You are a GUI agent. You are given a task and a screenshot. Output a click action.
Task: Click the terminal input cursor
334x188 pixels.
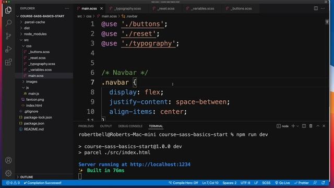(x=80, y=176)
